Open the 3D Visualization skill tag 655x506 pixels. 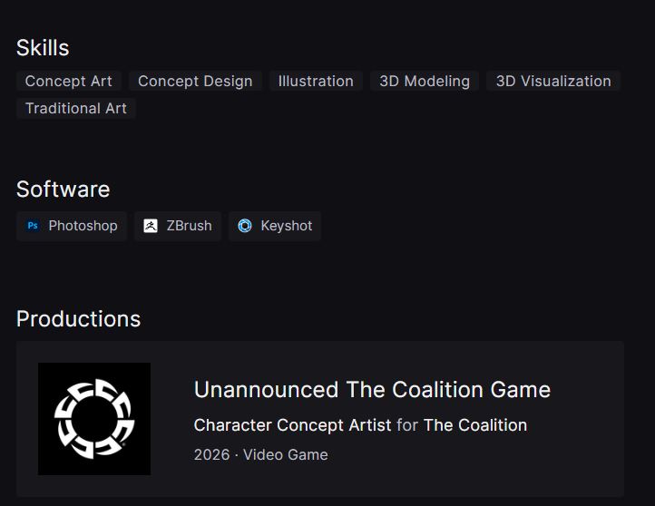[553, 81]
